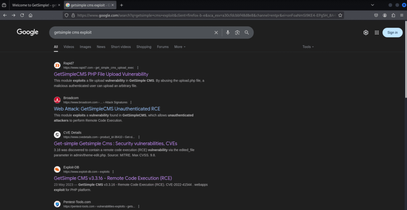
Task: Click the magnifier search button
Action: click(246, 33)
